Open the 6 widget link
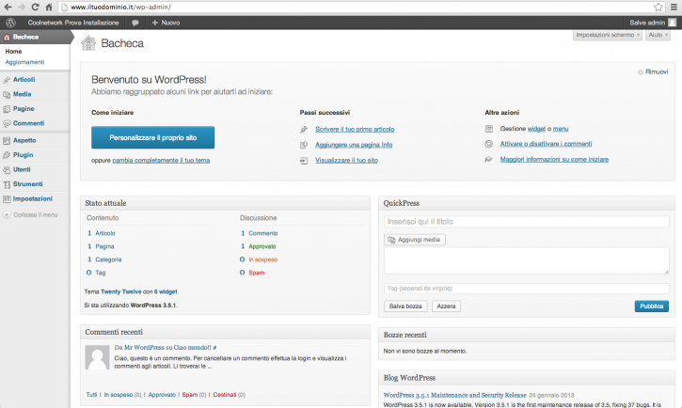Viewport: 682px width, 408px height. pos(166,292)
